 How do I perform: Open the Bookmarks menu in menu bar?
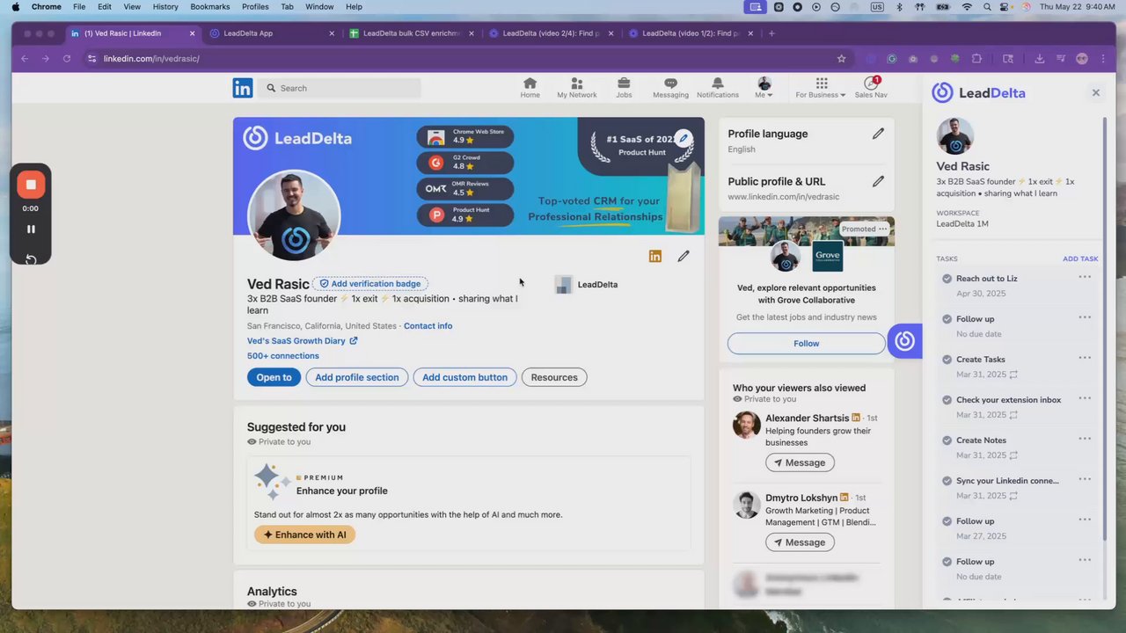tap(210, 7)
